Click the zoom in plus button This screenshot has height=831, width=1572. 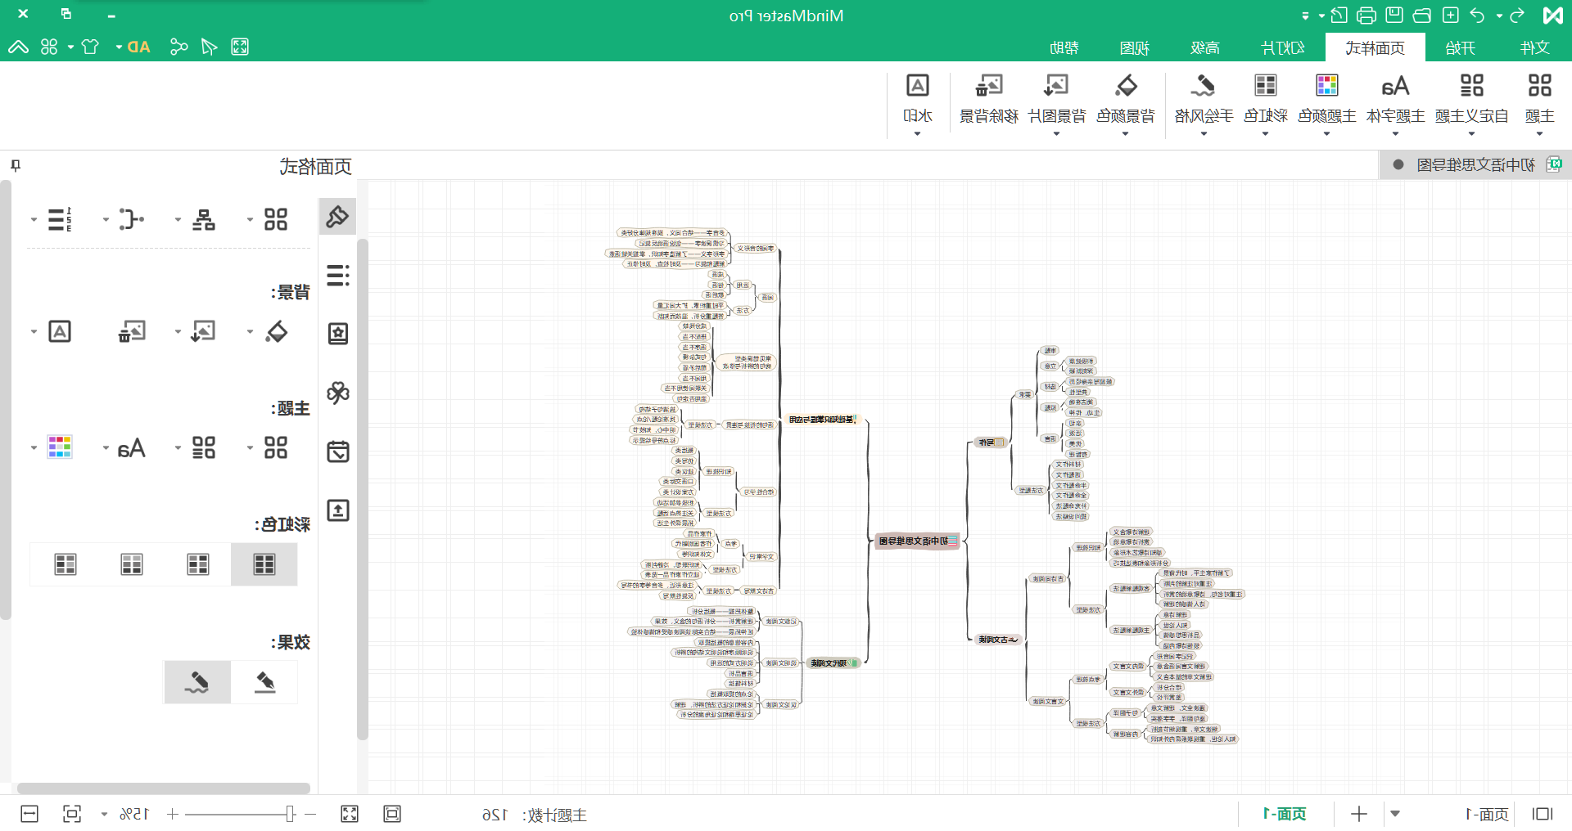[173, 814]
